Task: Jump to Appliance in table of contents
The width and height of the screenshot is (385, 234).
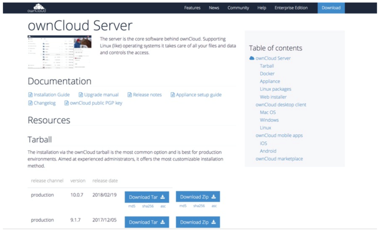Action: [x=270, y=81]
